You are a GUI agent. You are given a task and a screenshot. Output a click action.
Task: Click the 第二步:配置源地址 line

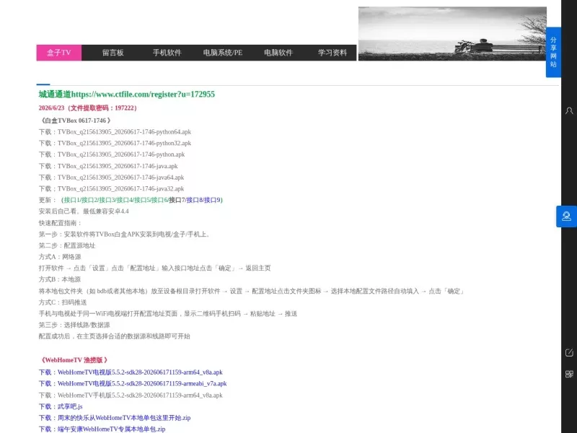point(67,245)
